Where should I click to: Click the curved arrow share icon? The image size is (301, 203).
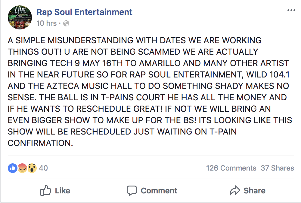pos(235,190)
